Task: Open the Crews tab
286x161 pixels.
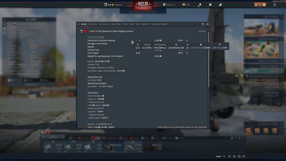Action: 125,24
